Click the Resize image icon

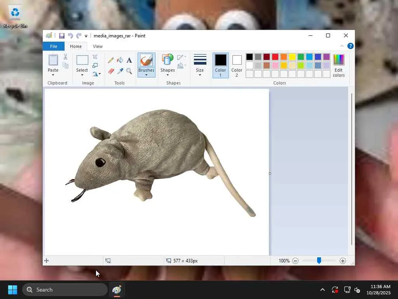pyautogui.click(x=95, y=65)
